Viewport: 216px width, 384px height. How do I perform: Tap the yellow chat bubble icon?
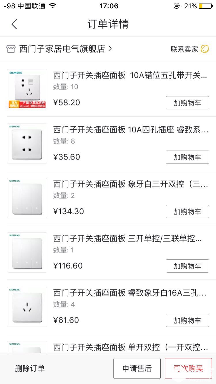[205, 49]
